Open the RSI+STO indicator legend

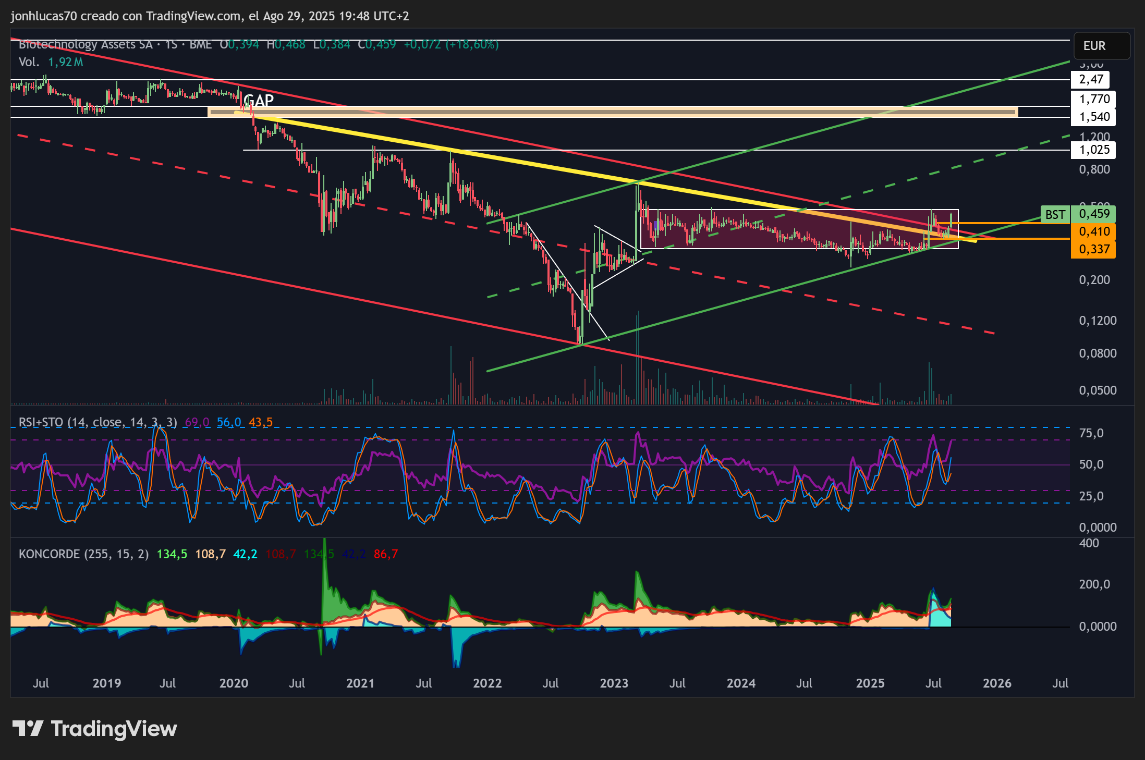[x=98, y=422]
